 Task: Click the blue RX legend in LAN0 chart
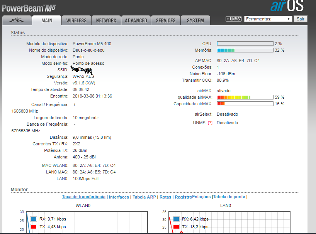(x=176, y=219)
